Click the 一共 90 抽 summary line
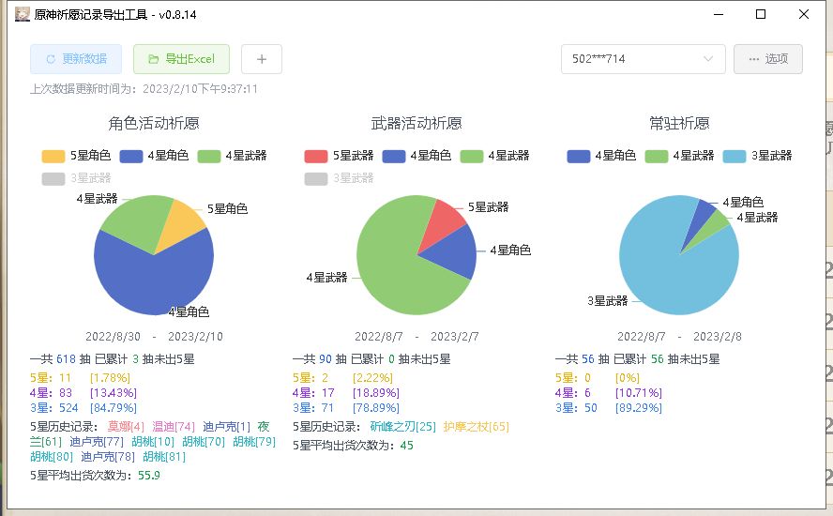 click(x=371, y=359)
